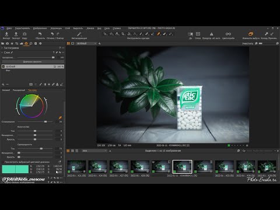Select the erase mask icon under layers

61,85
